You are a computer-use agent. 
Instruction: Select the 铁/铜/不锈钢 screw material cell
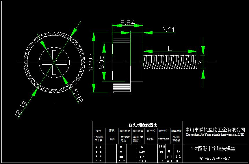pyautogui.click(x=176, y=139)
